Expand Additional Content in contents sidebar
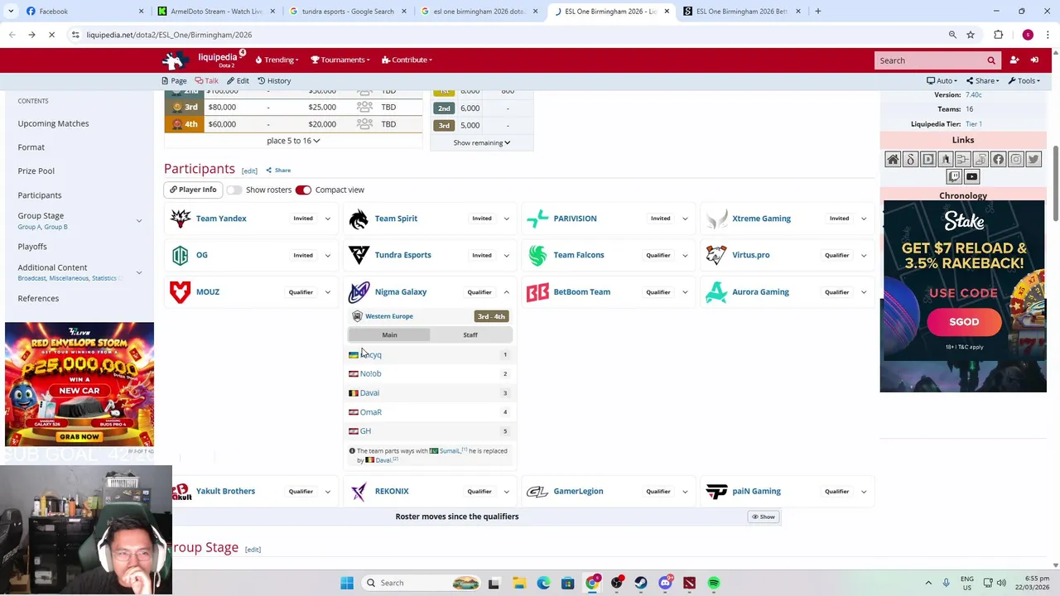 click(139, 272)
